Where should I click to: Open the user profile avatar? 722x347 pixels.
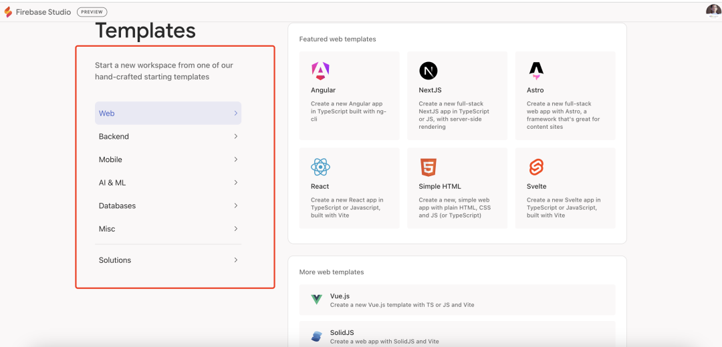[713, 11]
